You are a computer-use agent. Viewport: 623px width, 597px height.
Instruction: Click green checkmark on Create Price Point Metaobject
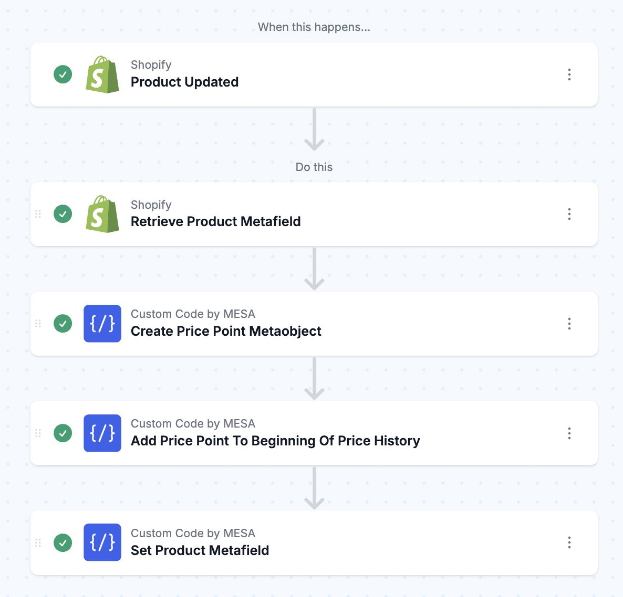pyautogui.click(x=63, y=324)
